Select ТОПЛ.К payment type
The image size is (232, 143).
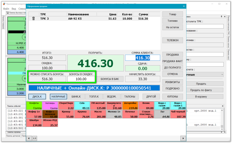pos(94,97)
